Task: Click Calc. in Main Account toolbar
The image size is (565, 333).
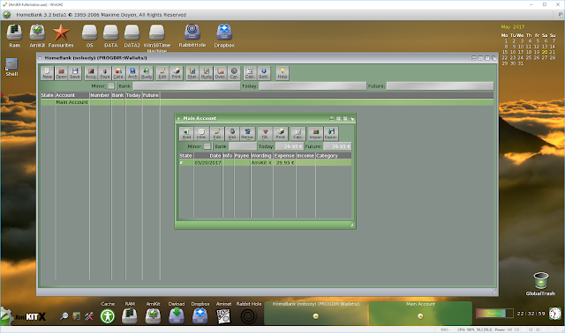Action: tap(298, 133)
